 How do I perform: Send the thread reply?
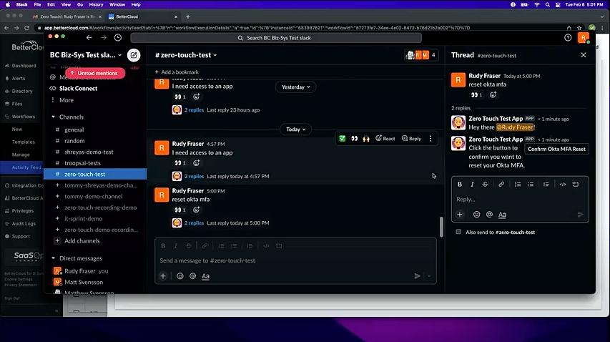(x=581, y=215)
